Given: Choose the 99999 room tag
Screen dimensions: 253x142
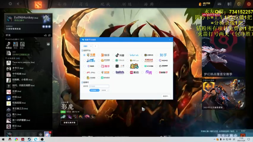Looking at the screenshot, I should pyautogui.click(x=105, y=90).
